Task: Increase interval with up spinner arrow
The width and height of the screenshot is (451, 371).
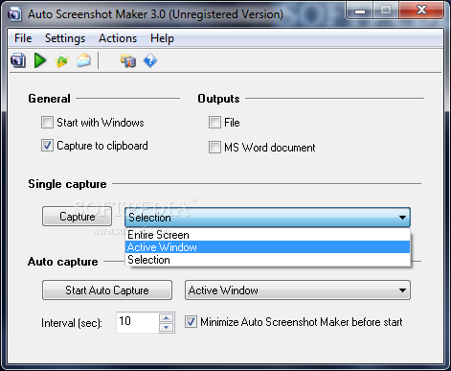Action: click(167, 317)
